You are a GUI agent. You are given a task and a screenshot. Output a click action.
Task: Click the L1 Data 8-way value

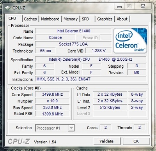coord(137,94)
